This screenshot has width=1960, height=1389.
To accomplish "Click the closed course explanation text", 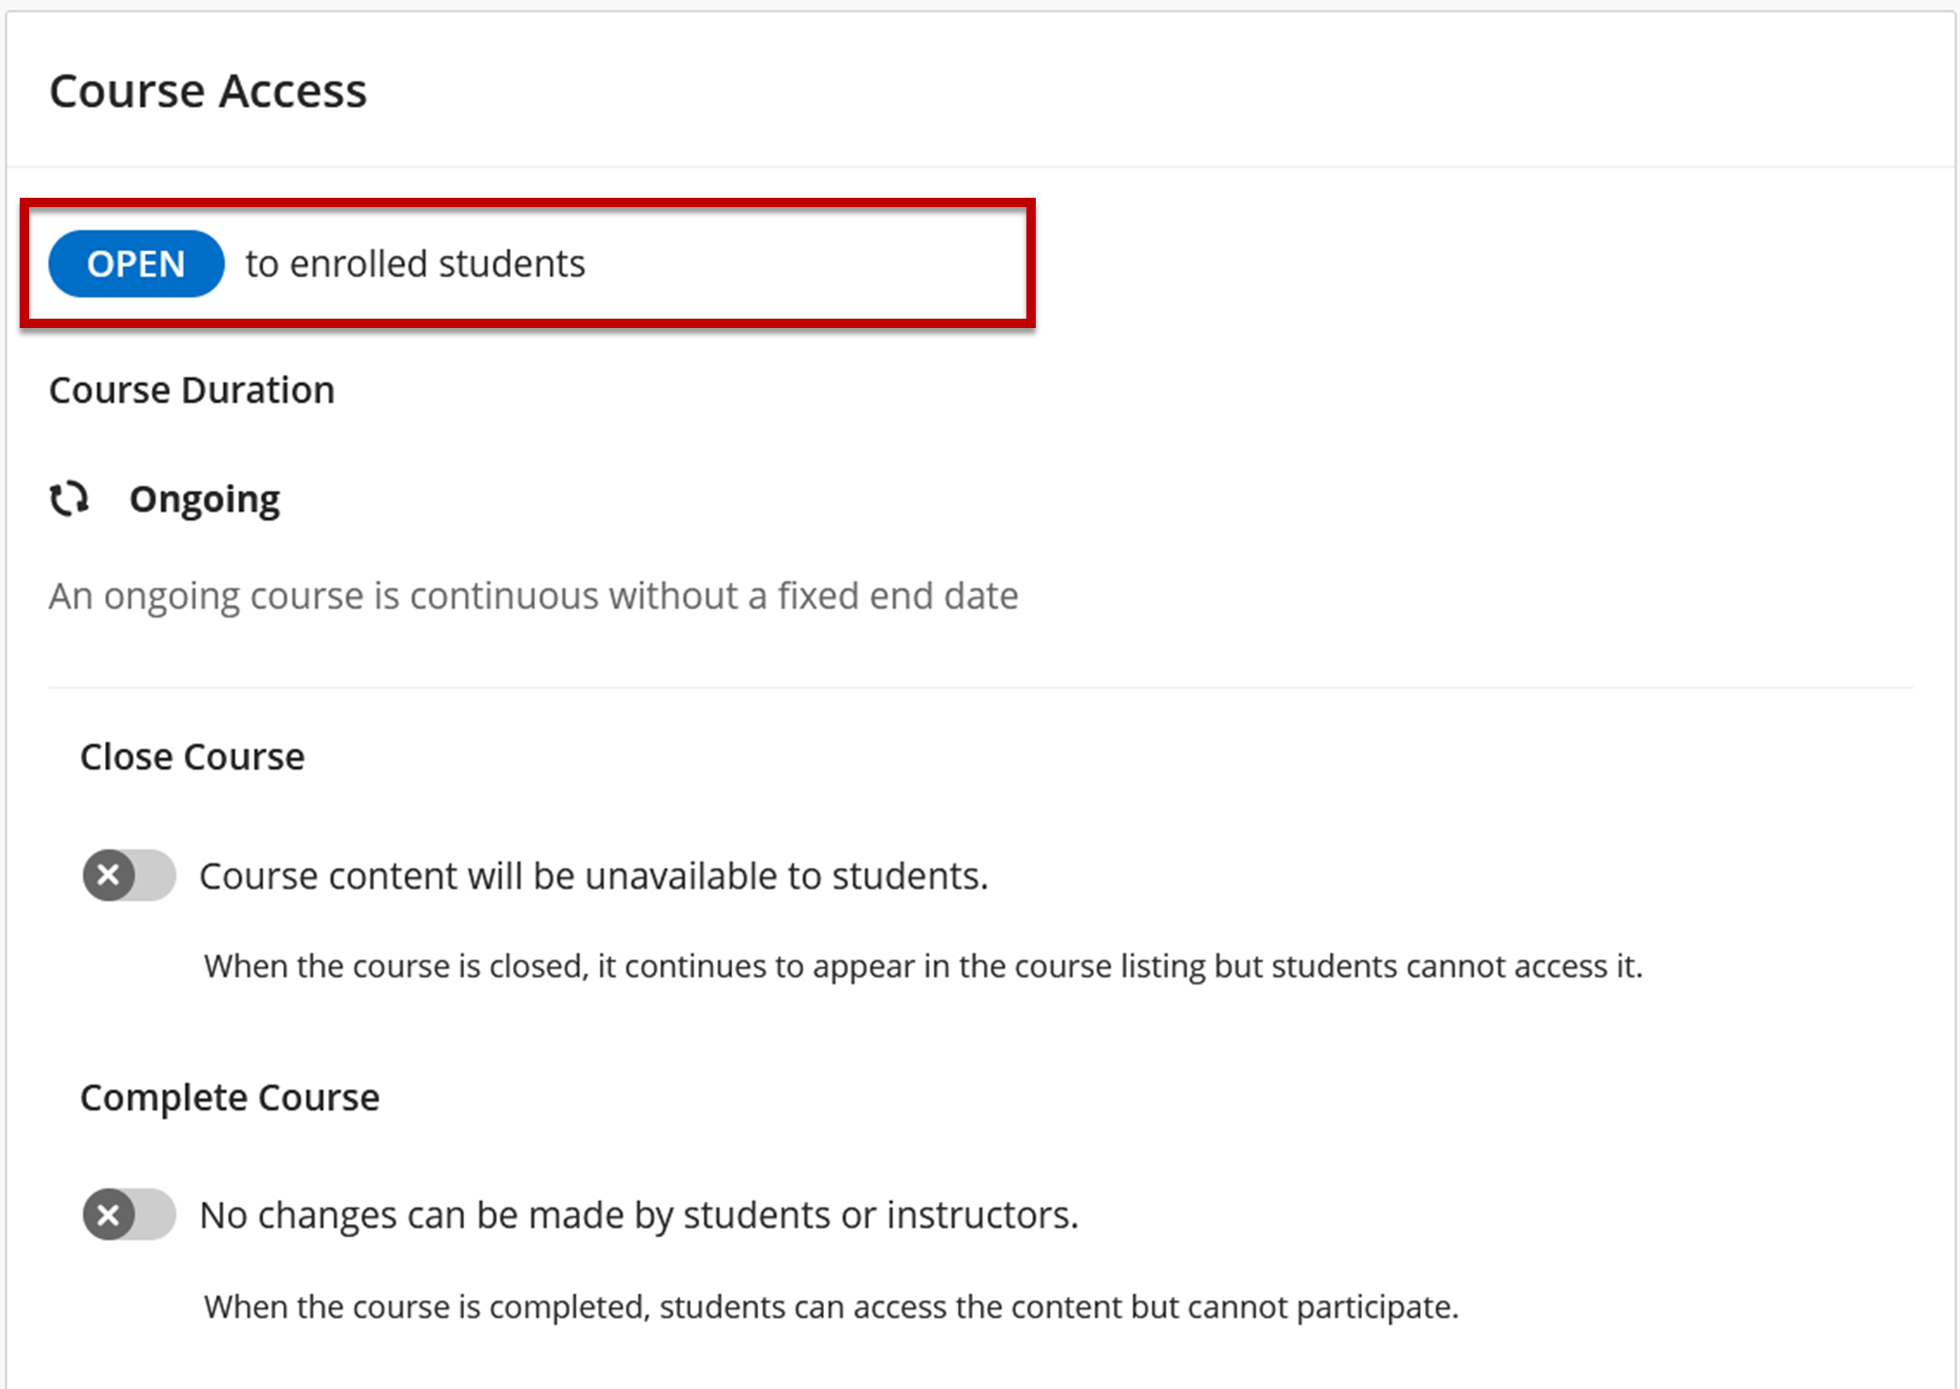I will click(x=923, y=966).
